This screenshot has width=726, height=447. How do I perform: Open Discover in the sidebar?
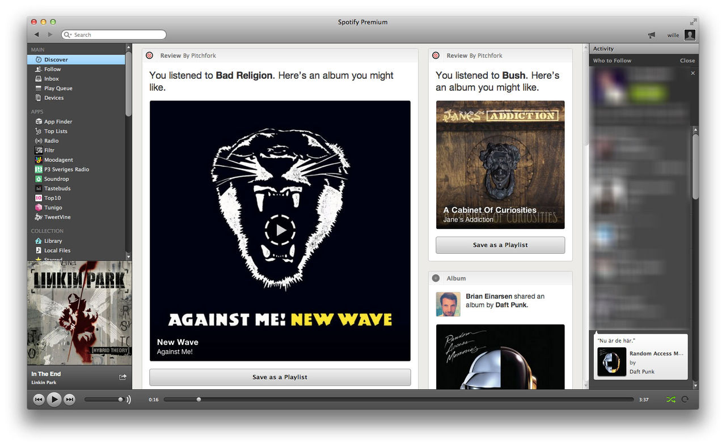coord(76,59)
